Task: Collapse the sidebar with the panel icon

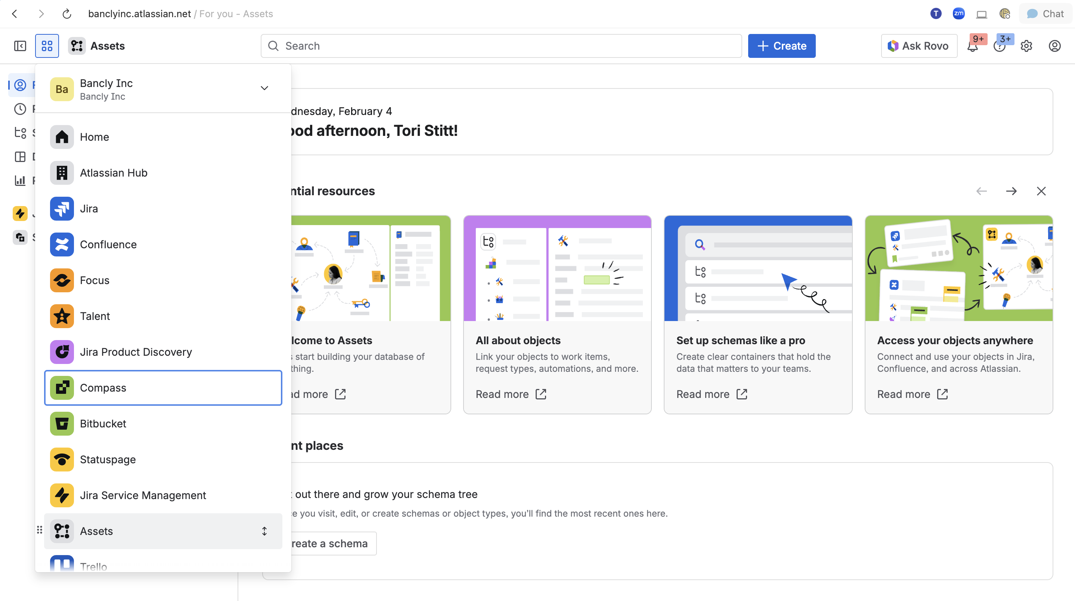Action: 20,46
